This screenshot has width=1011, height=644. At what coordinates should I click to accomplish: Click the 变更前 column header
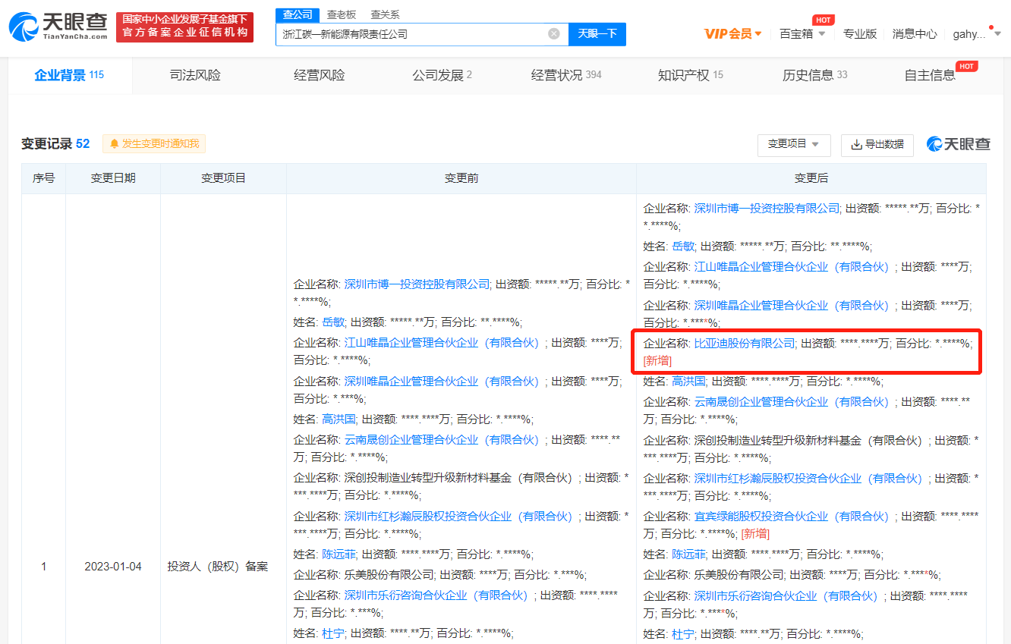[461, 178]
